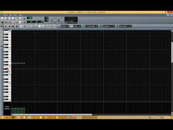Click the Open project toolbar icon
The image size is (173, 130).
[x=10, y=18]
